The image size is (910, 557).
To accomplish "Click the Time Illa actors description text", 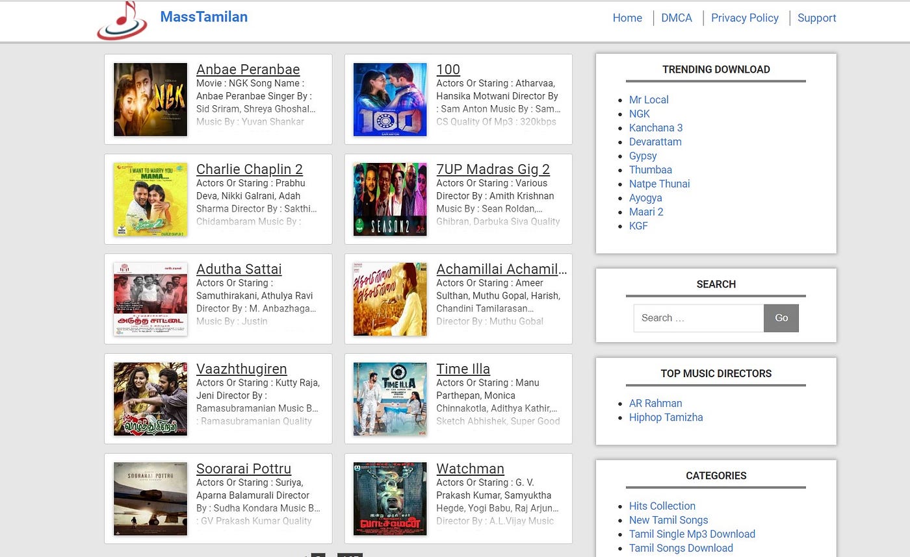I will pos(498,402).
